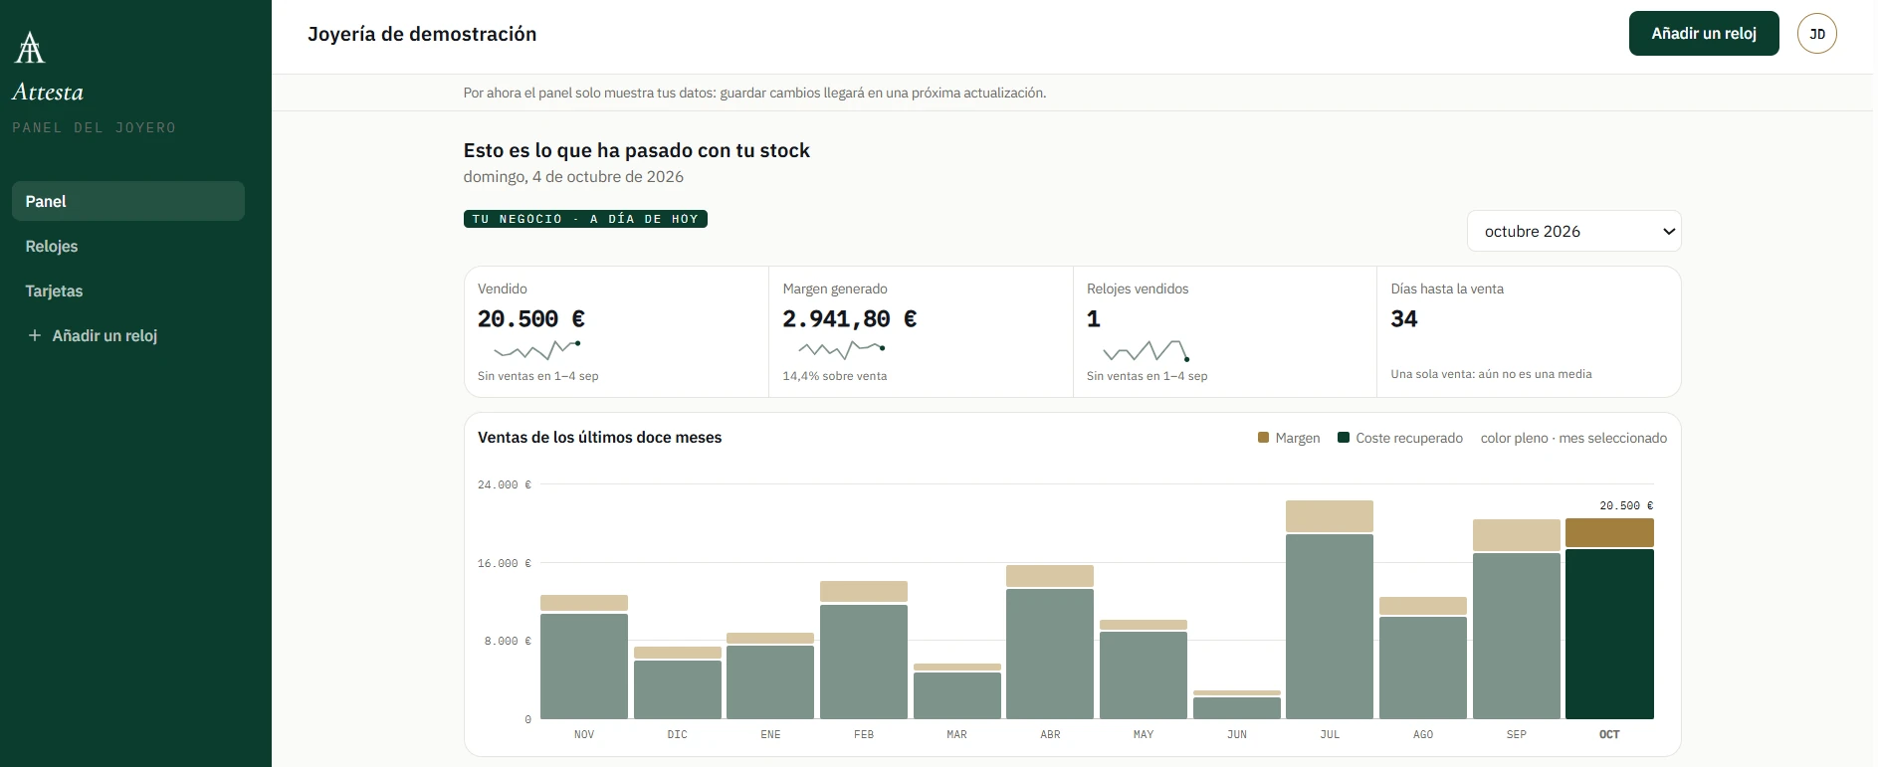This screenshot has height=767, width=1878.
Task: Select the JUL cost bar in the chart
Action: 1330,627
